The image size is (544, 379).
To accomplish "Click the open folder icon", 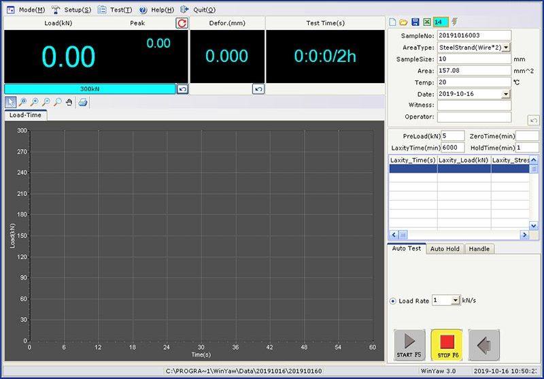I will click(403, 22).
